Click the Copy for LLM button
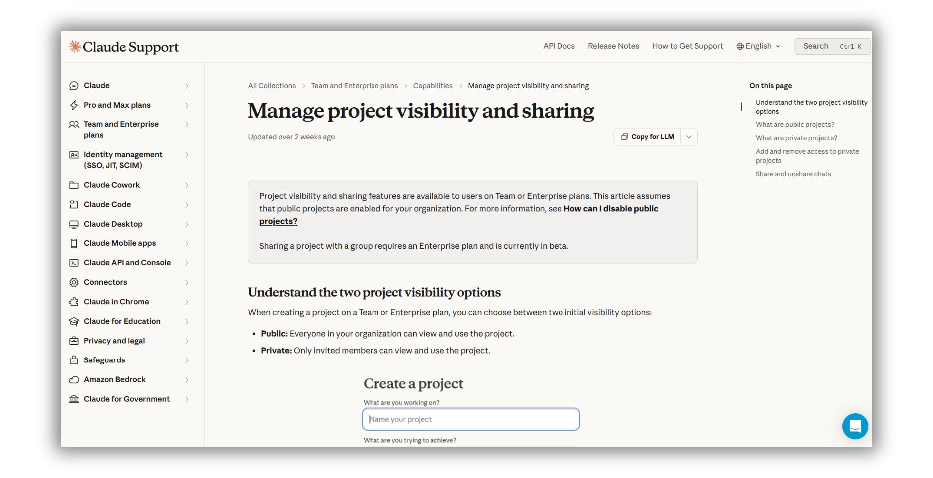The height and width of the screenshot is (478, 933). tap(647, 137)
